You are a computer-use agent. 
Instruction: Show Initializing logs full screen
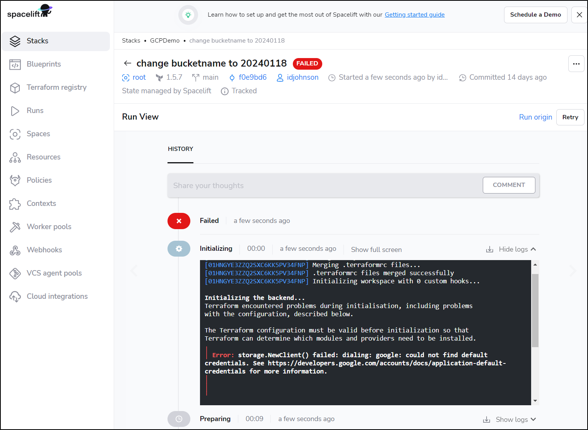tap(376, 250)
